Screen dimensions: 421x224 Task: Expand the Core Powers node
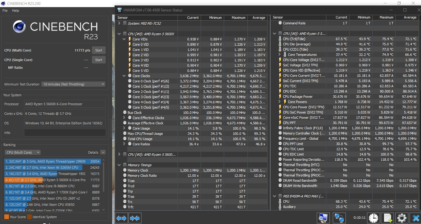tap(280, 102)
